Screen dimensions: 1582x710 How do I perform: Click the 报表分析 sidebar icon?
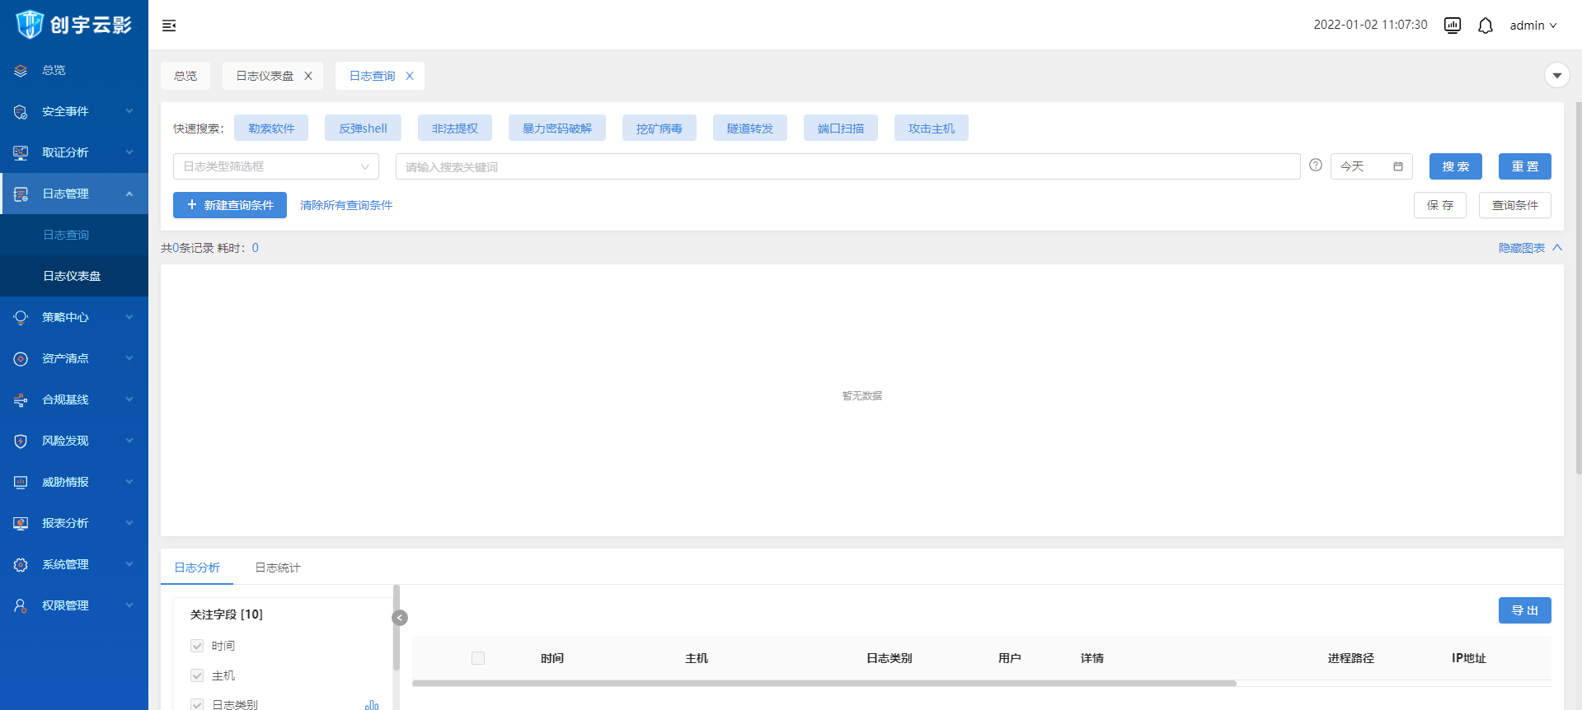pyautogui.click(x=21, y=524)
